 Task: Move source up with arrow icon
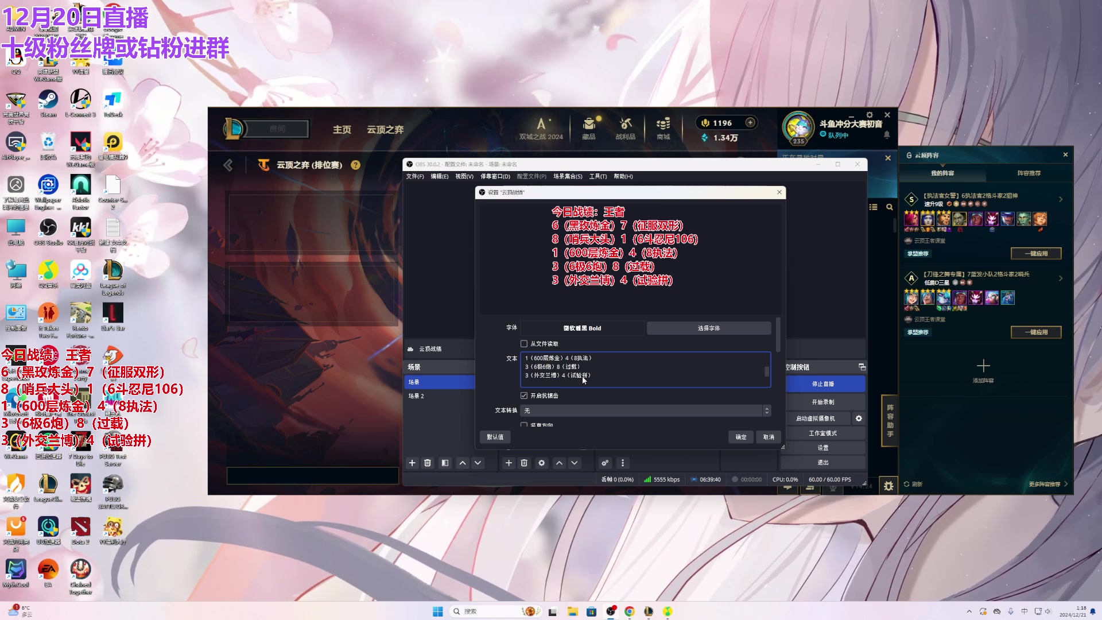pyautogui.click(x=559, y=463)
